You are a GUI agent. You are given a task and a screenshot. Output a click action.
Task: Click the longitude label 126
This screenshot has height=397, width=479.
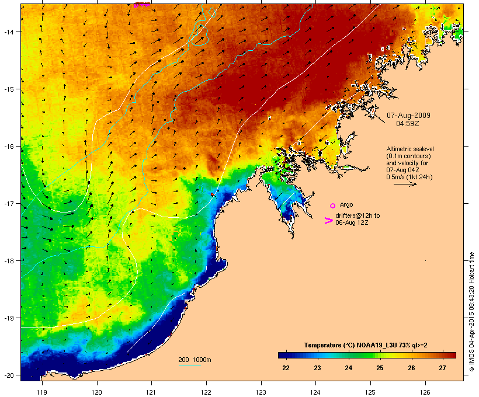pyautogui.click(x=425, y=392)
